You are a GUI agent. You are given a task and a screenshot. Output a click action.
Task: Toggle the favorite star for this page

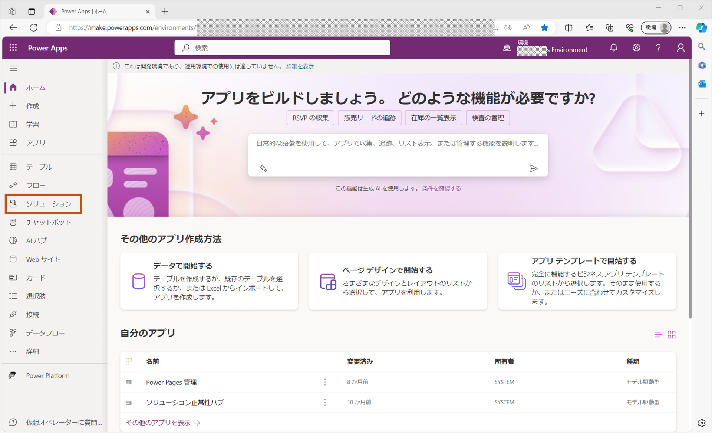[x=544, y=27]
